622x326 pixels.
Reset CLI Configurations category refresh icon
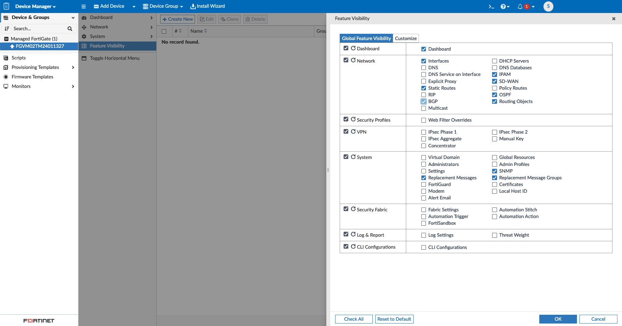coord(353,246)
